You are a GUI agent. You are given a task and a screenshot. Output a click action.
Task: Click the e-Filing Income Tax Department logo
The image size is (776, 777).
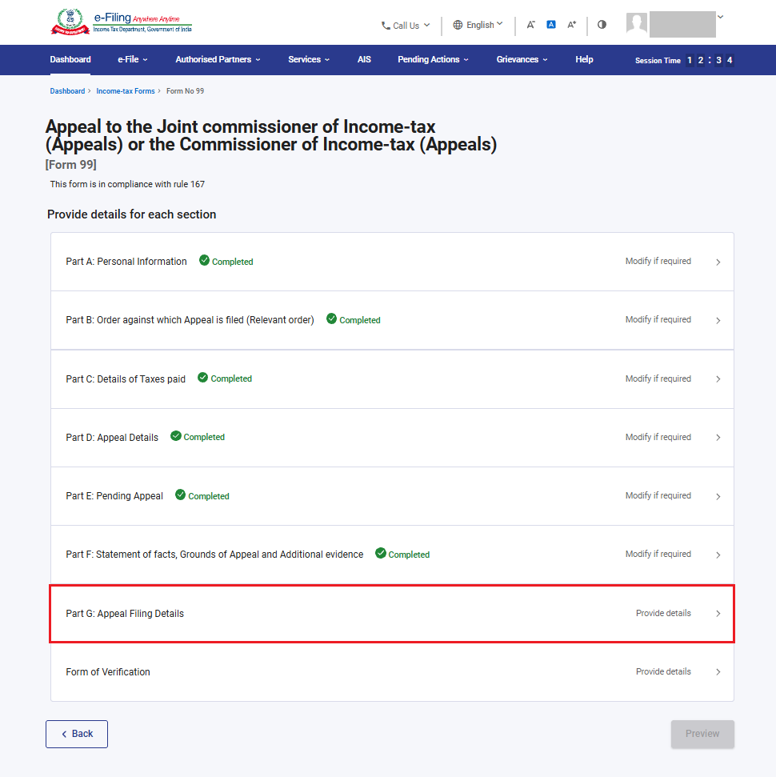pyautogui.click(x=121, y=22)
